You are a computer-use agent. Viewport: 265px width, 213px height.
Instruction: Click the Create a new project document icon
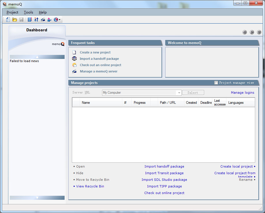(x=74, y=52)
